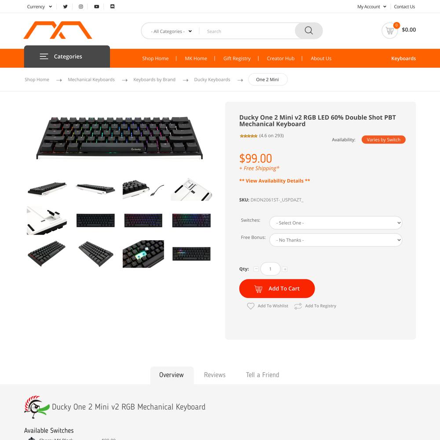Image resolution: width=440 pixels, height=440 pixels.
Task: Open the Twitter social icon
Action: click(x=65, y=7)
